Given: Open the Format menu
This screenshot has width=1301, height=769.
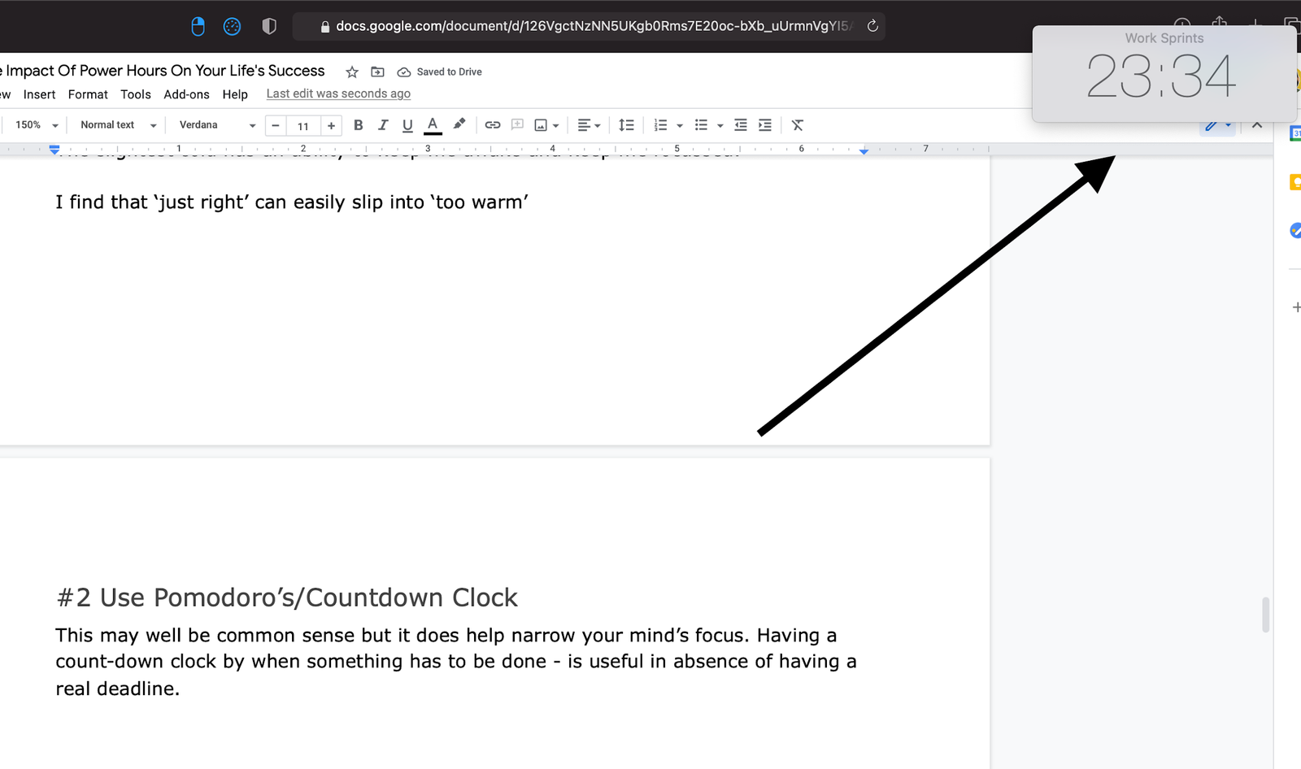Looking at the screenshot, I should tap(88, 94).
